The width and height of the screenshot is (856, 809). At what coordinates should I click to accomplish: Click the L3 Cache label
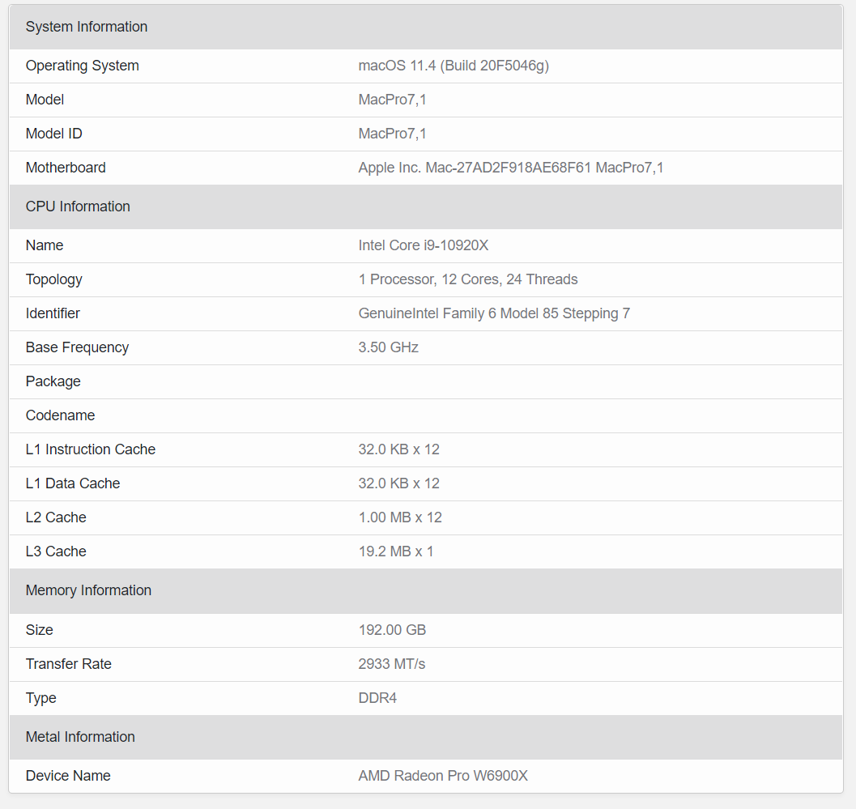56,551
